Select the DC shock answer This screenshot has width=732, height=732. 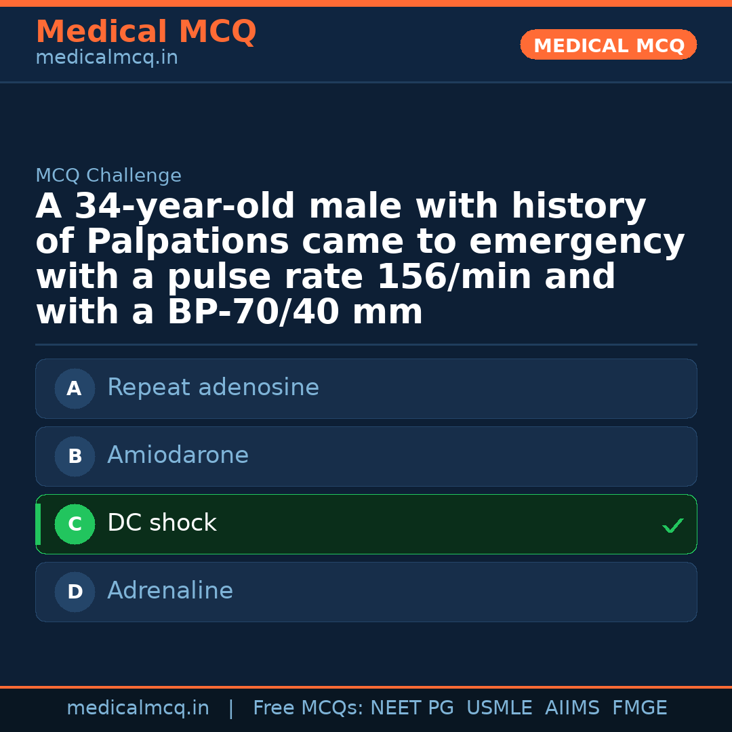[162, 524]
